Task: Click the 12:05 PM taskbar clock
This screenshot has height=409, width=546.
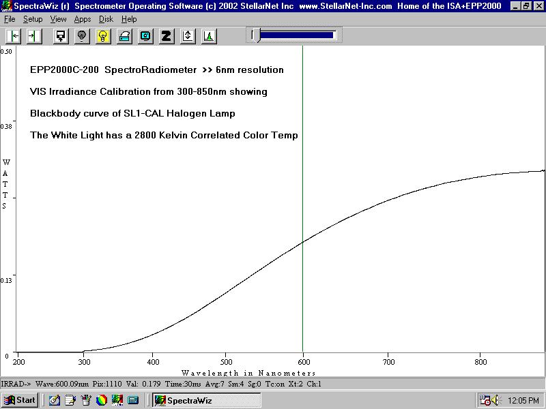Action: pyautogui.click(x=523, y=401)
